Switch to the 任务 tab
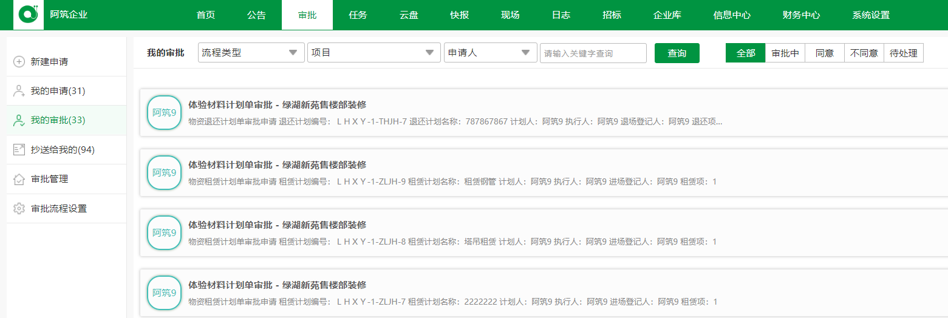Viewport: 948px width, 318px height. tap(358, 15)
